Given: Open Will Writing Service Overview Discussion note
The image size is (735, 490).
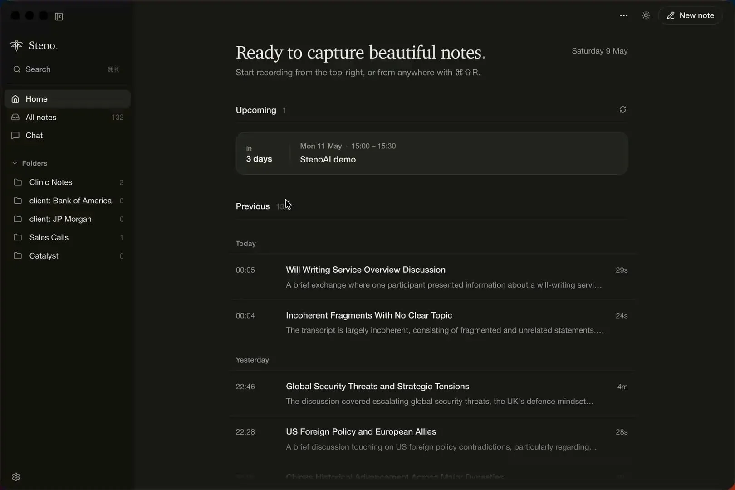Looking at the screenshot, I should click(x=432, y=277).
